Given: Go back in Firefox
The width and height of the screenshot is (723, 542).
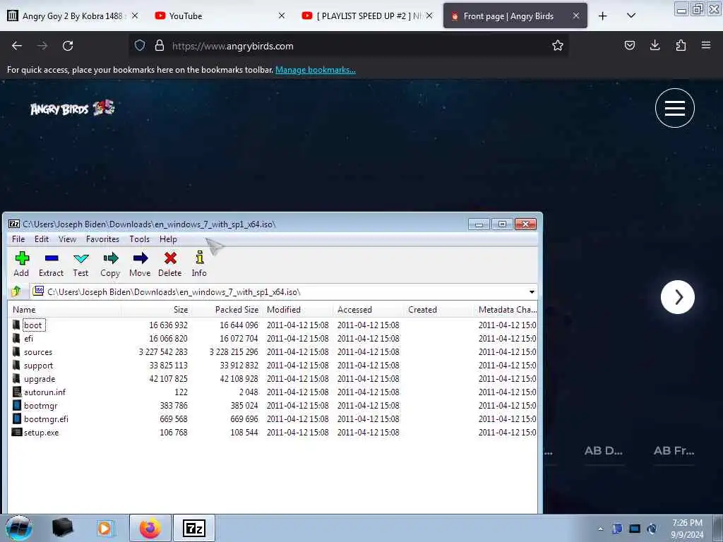Looking at the screenshot, I should pyautogui.click(x=17, y=46).
